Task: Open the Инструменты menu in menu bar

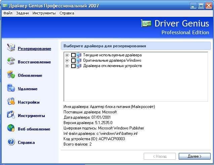Action: [44, 13]
